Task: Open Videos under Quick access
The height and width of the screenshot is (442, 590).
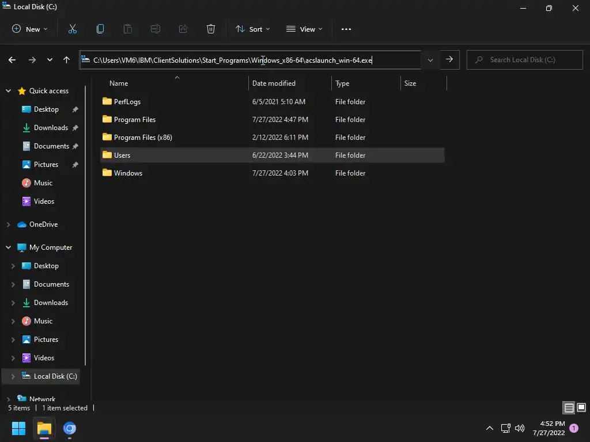Action: 44,201
